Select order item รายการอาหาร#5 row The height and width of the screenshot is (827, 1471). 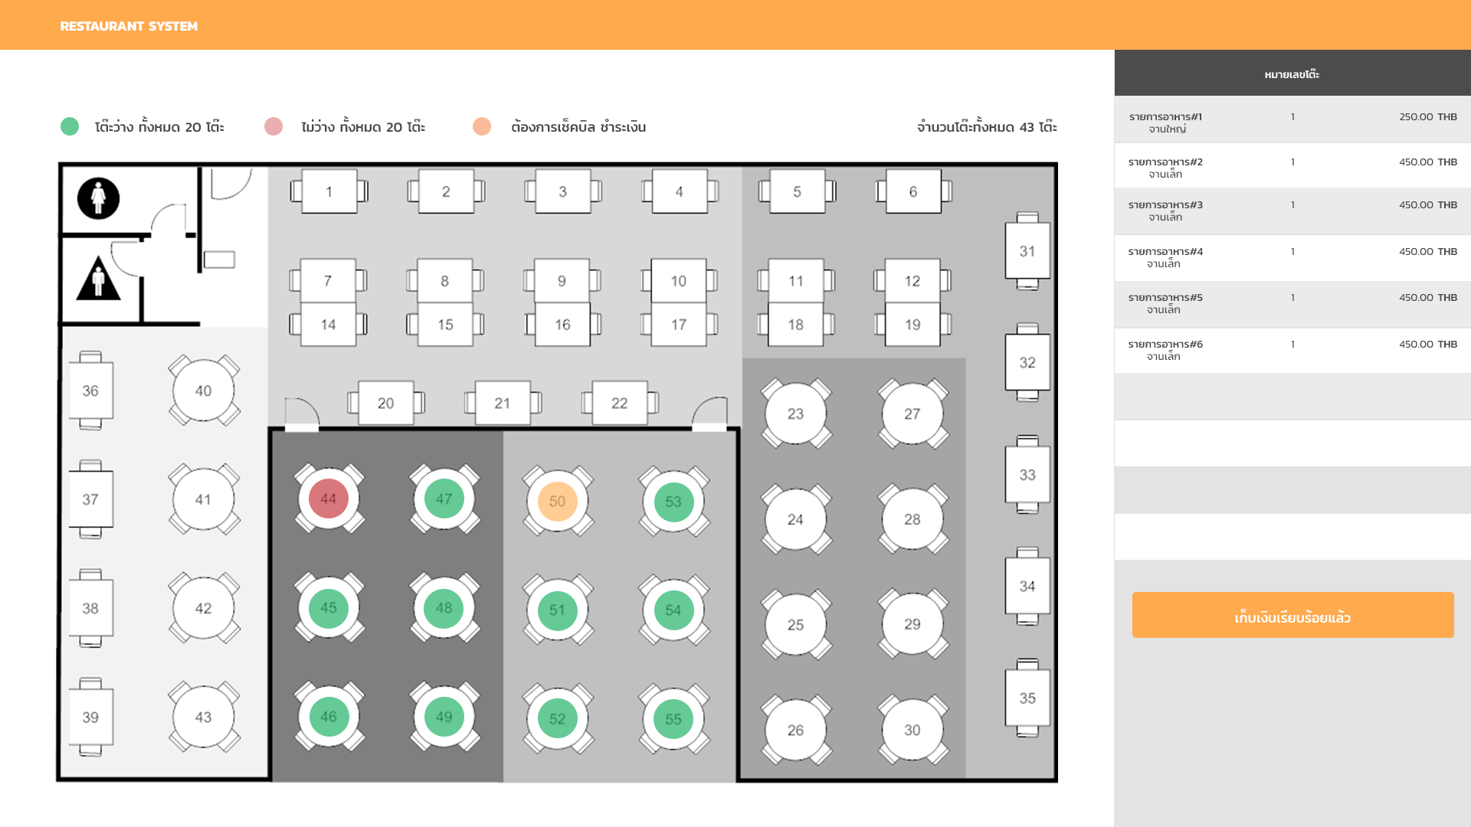click(x=1292, y=305)
